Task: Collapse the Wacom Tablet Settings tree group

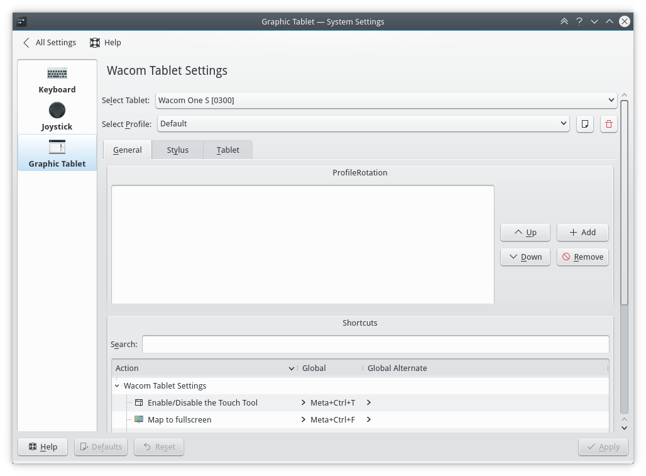Action: point(117,386)
